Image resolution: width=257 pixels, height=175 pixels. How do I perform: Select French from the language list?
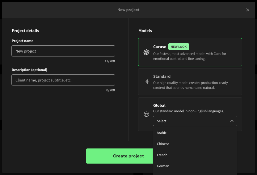coord(162,155)
